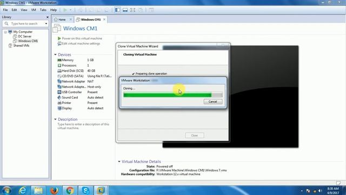Open Skype from the taskbar
The height and width of the screenshot is (195, 346).
click(85, 190)
